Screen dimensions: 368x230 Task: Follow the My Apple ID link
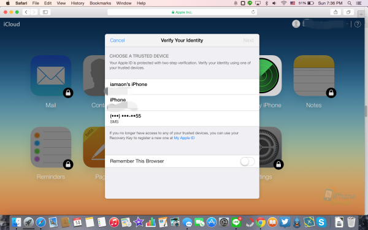[184, 138]
